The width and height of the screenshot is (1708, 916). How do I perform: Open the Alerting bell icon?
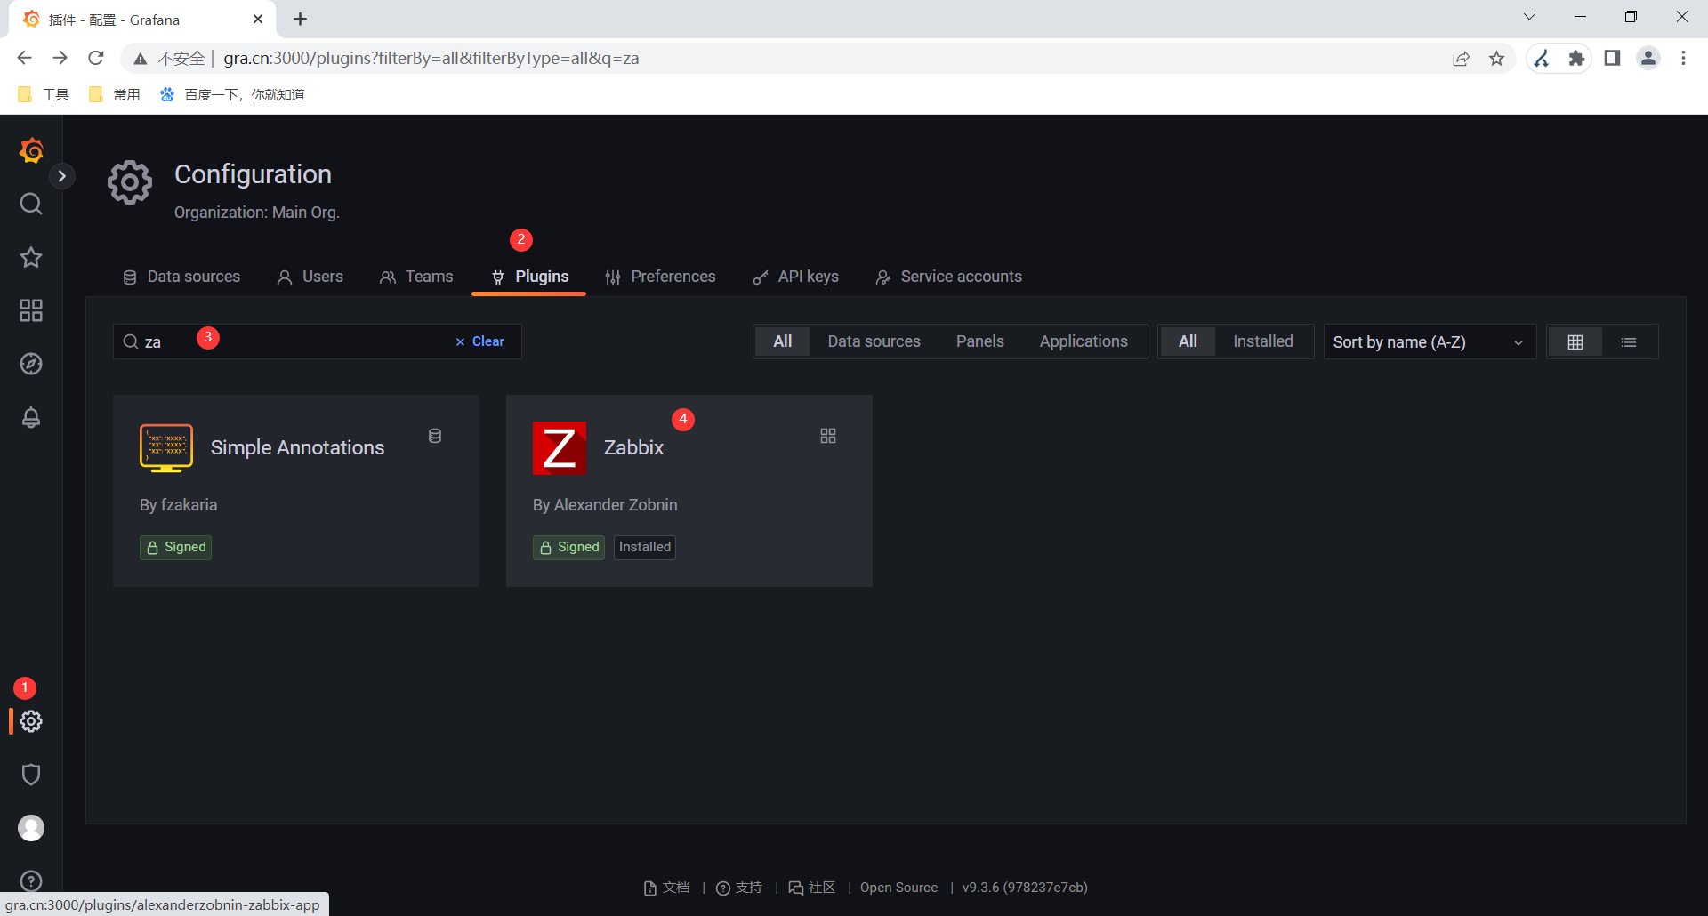click(31, 417)
